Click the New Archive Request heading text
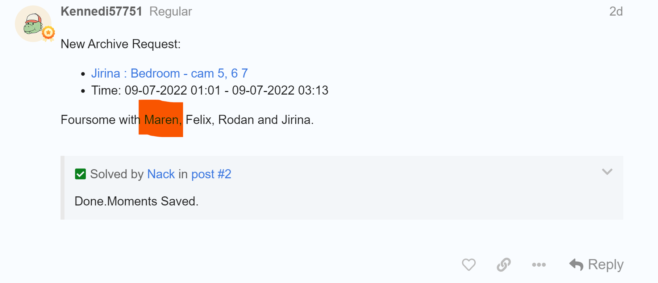Screen dimensions: 658x283 click(x=120, y=44)
